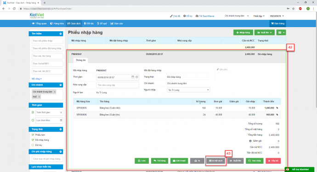Screen dimensions: 317x172
Task: Open the 092345678 account dropdown
Action: 277,16
